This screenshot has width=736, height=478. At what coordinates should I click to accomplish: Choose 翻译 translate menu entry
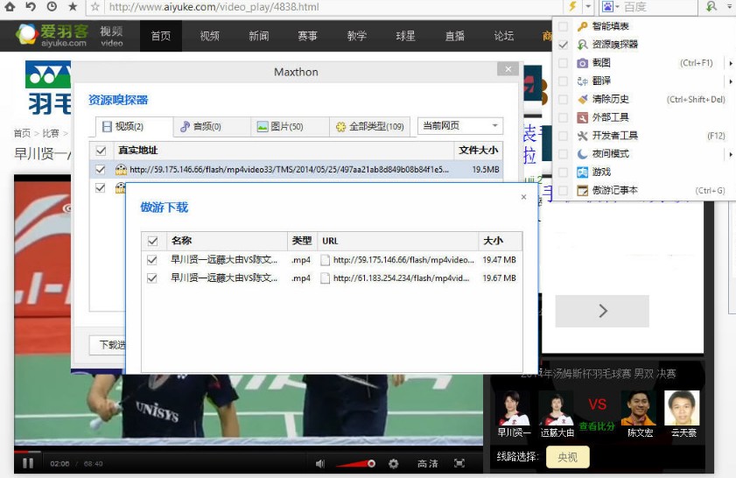[601, 81]
